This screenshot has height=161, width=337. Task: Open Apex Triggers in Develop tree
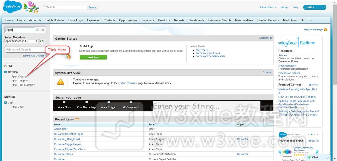click(x=19, y=81)
